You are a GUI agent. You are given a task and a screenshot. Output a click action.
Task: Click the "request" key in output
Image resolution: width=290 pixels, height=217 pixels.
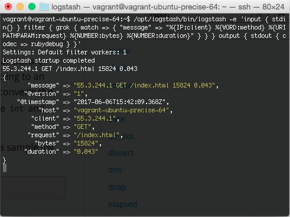point(43,135)
